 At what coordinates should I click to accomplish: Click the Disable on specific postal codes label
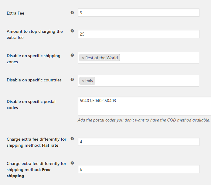(31, 104)
